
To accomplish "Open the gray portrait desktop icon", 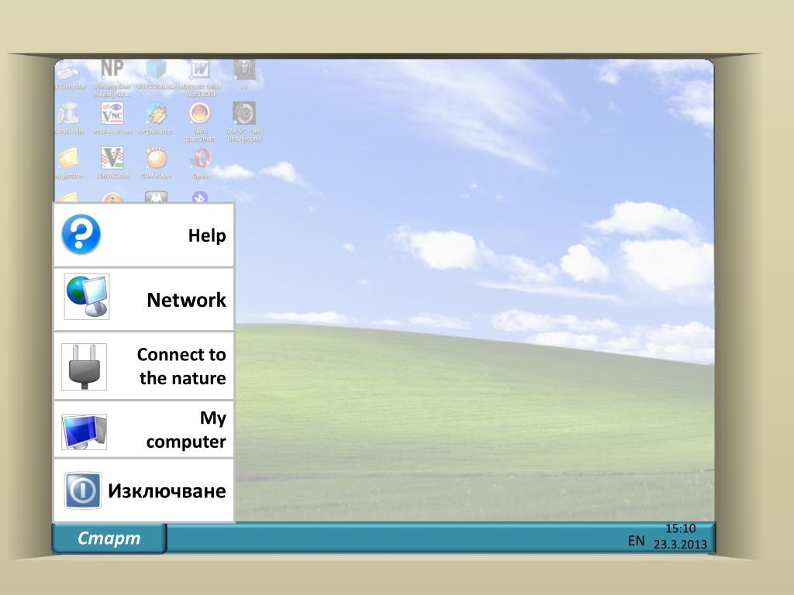I will click(x=244, y=75).
